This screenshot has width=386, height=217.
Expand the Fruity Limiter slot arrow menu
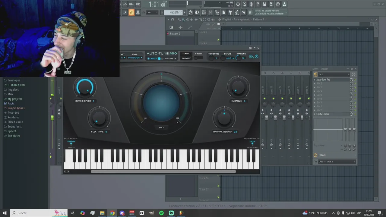coord(315,114)
